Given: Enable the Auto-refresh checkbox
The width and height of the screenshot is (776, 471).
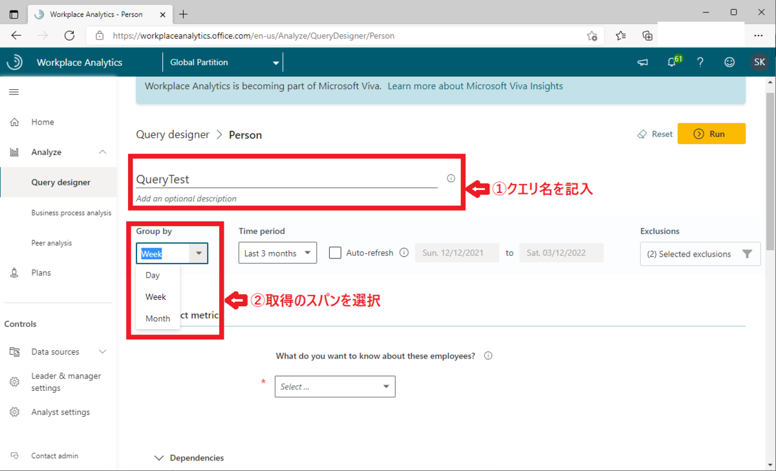Looking at the screenshot, I should pyautogui.click(x=335, y=253).
